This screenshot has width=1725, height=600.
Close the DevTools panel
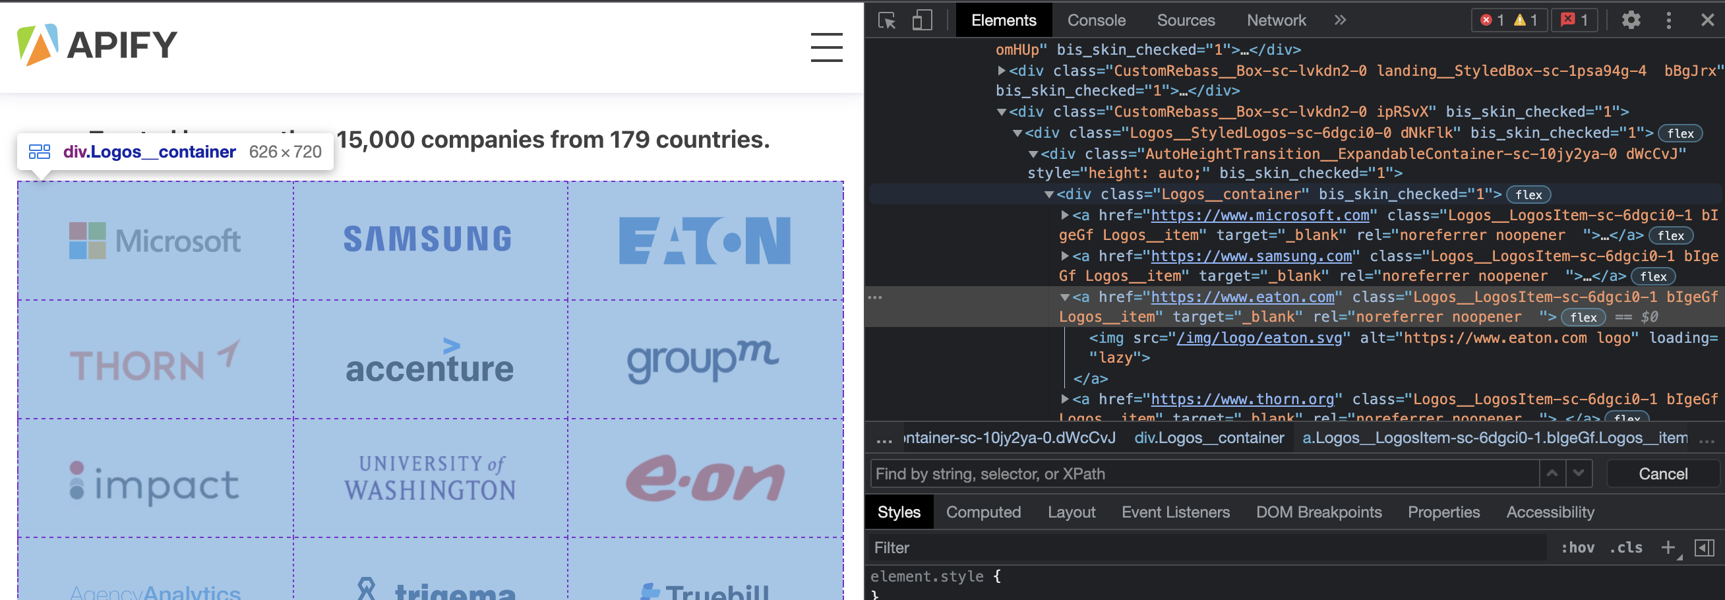coord(1707,20)
